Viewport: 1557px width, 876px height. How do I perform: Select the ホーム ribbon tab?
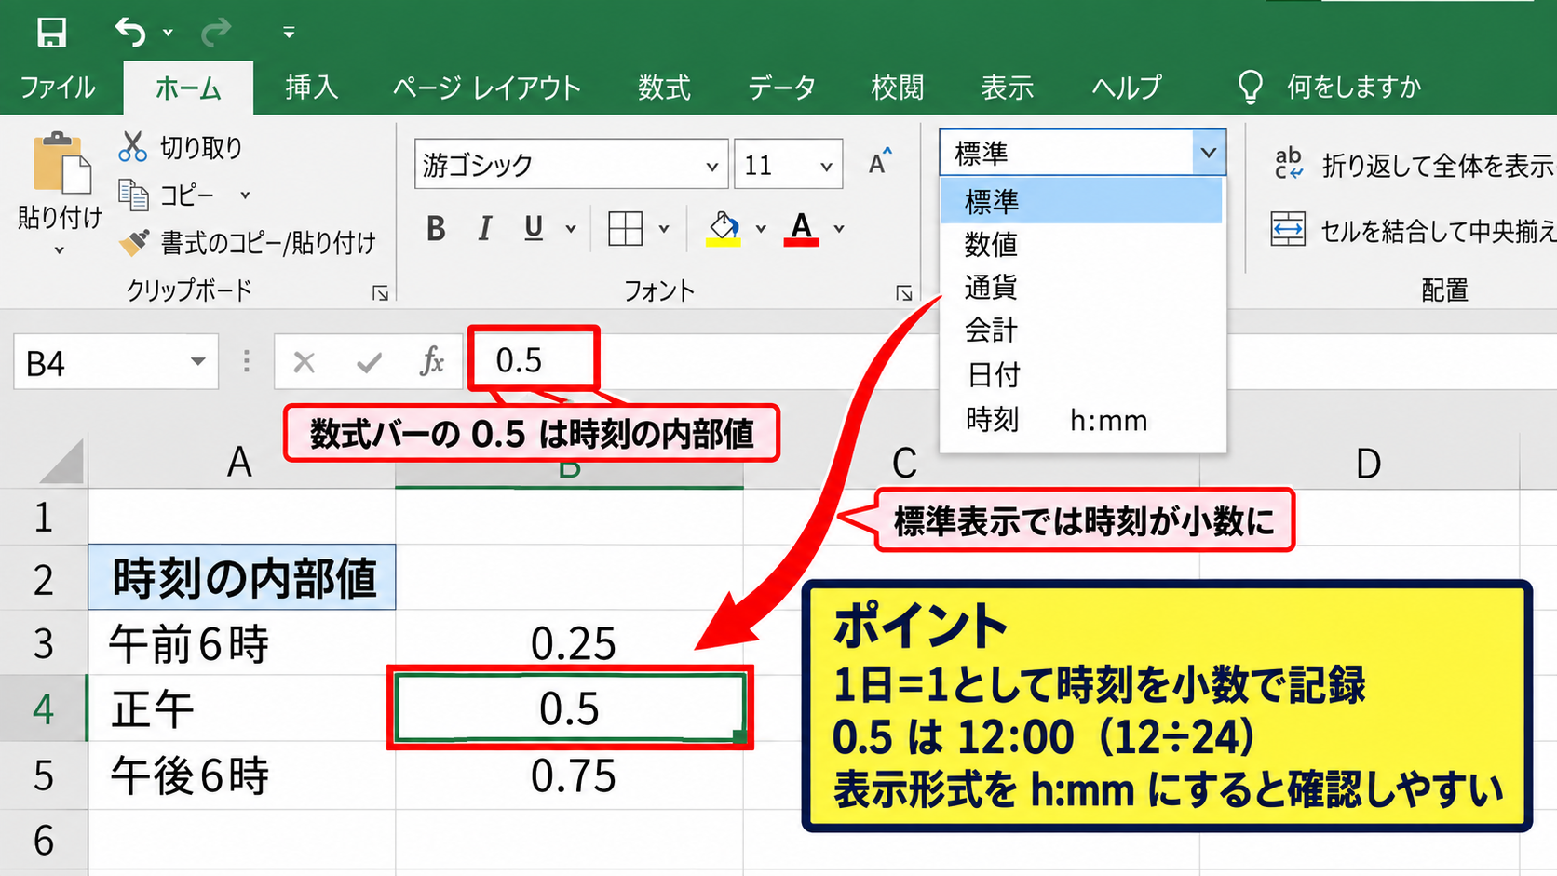pos(188,88)
